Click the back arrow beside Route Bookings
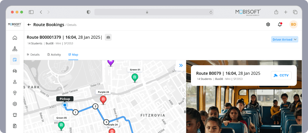Image resolution: width=308 pixels, height=133 pixels. [x=29, y=25]
